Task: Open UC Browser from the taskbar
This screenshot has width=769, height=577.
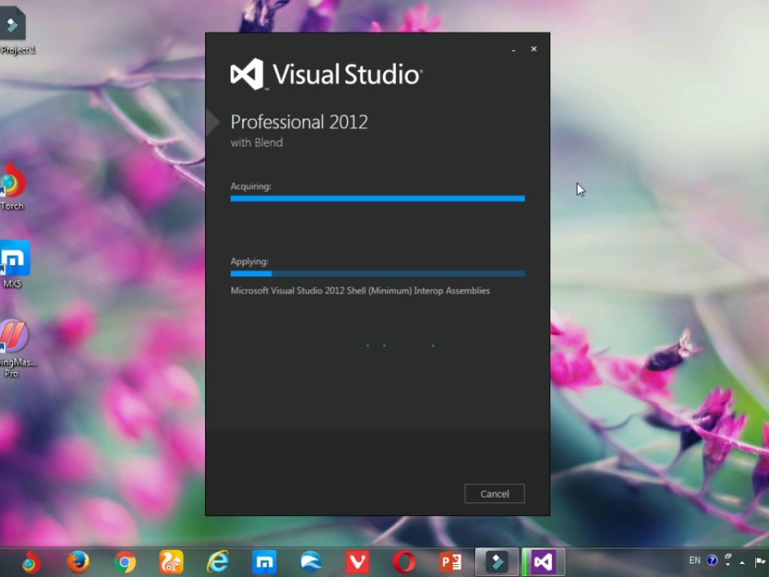Action: point(171,562)
